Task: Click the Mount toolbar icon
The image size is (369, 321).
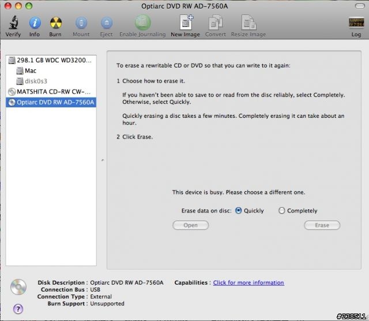Action: (81, 23)
